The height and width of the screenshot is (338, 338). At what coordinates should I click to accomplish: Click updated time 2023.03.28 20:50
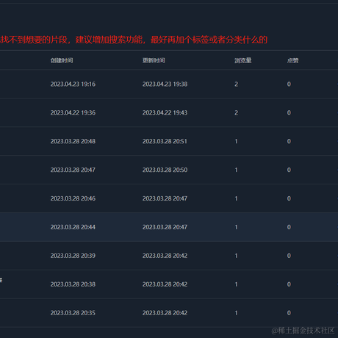point(165,170)
